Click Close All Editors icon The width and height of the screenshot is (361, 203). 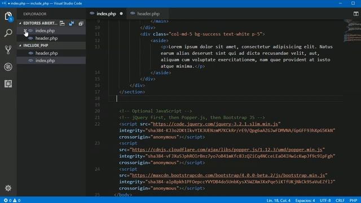[81, 23]
